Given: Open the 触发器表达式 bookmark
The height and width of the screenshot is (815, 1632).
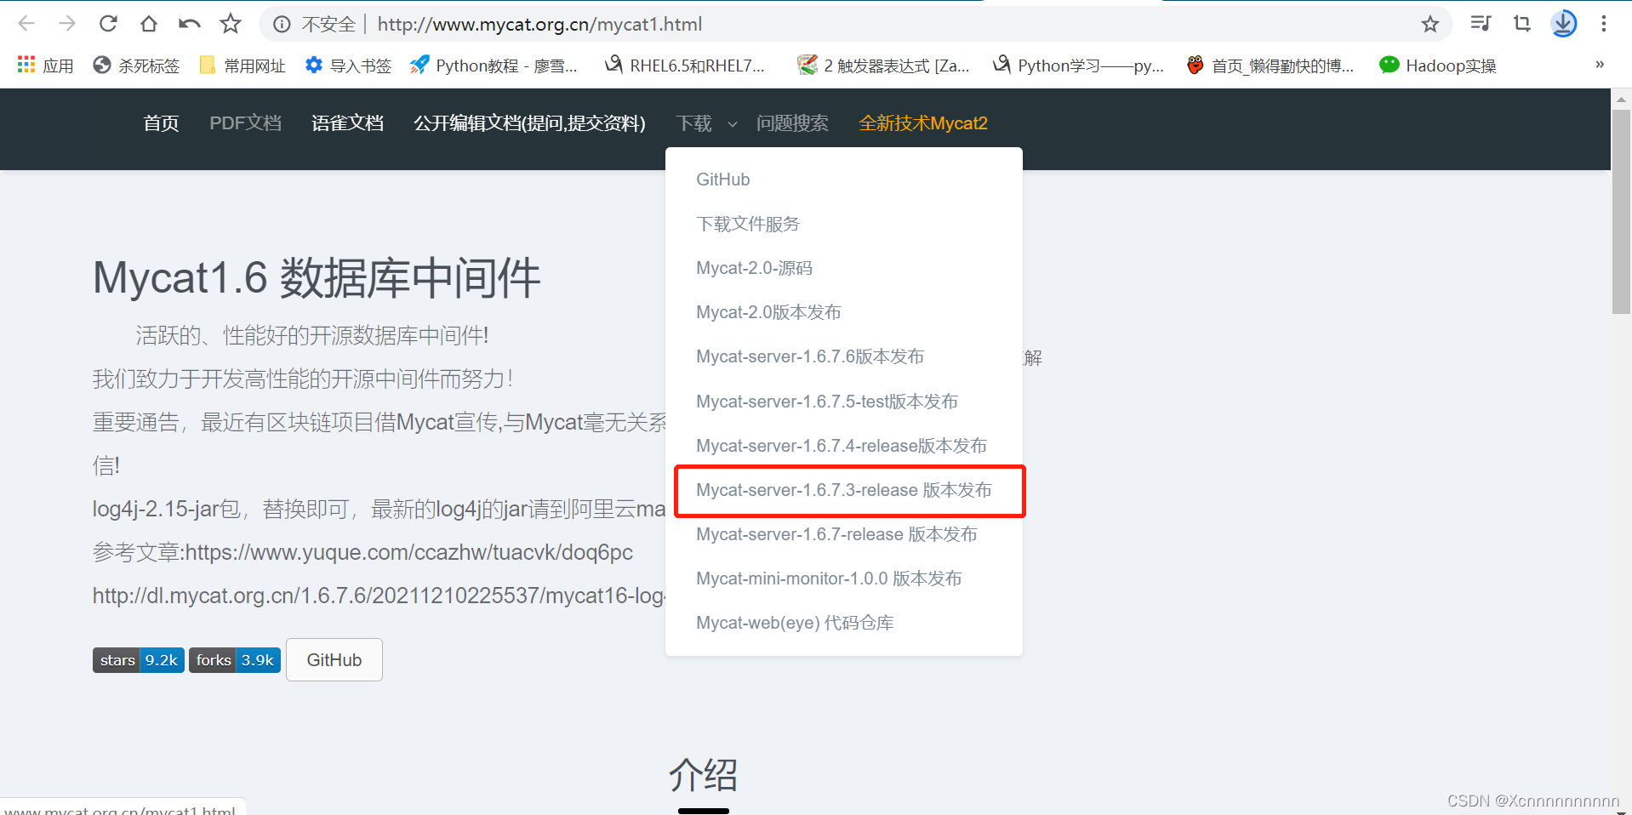Looking at the screenshot, I should 883,66.
